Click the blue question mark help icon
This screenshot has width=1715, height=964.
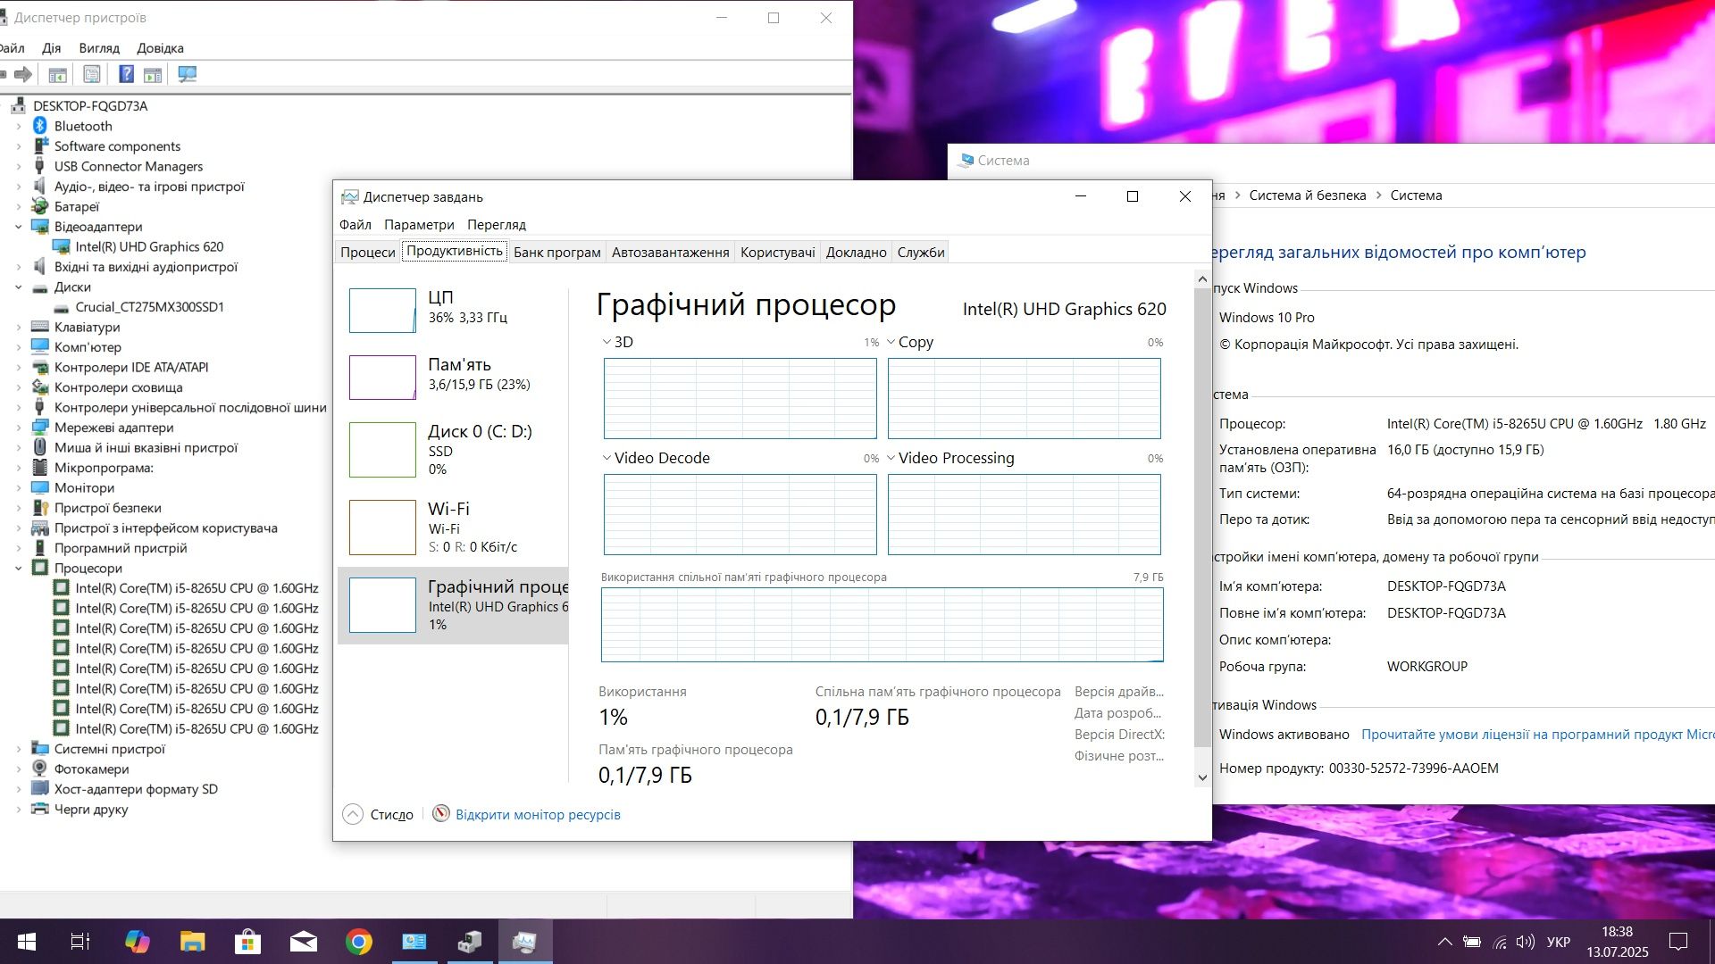pyautogui.click(x=126, y=74)
